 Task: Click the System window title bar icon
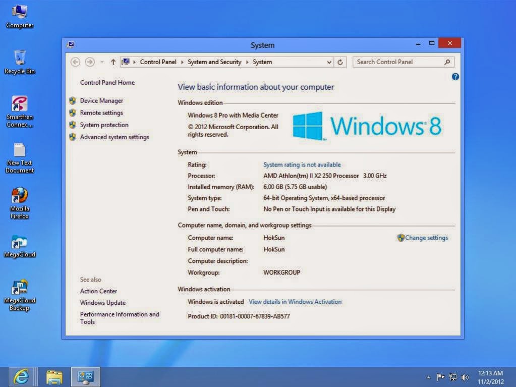[x=71, y=45]
